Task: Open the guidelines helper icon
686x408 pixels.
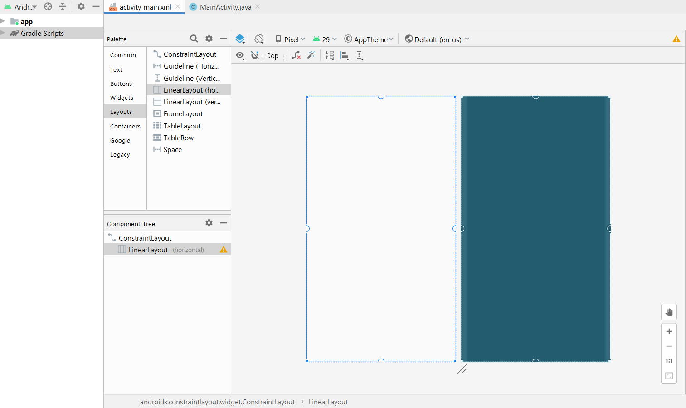Action: (x=360, y=55)
